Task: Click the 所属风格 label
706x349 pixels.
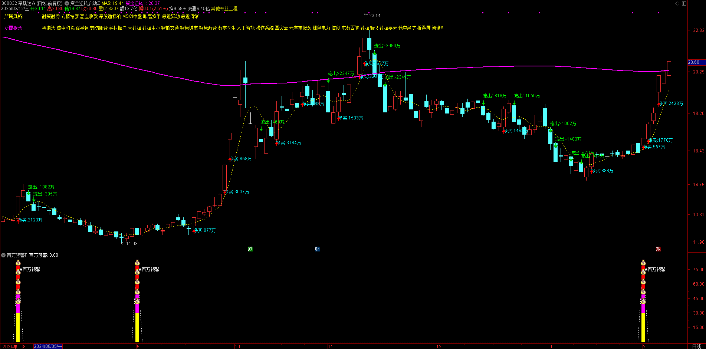Action: pyautogui.click(x=14, y=16)
